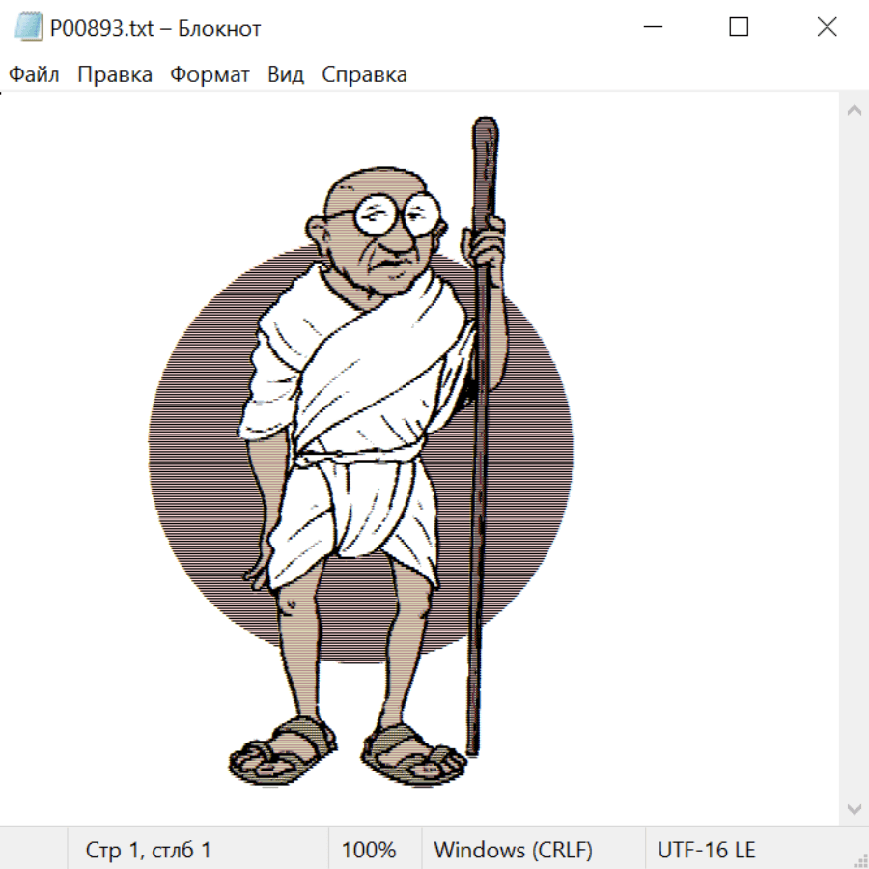
Task: Click the vertical scrollbar track middle
Action: point(854,459)
